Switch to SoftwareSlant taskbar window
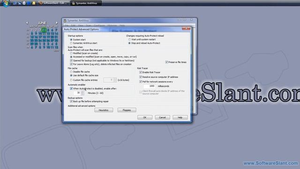300x169 pixels. tap(53, 3)
